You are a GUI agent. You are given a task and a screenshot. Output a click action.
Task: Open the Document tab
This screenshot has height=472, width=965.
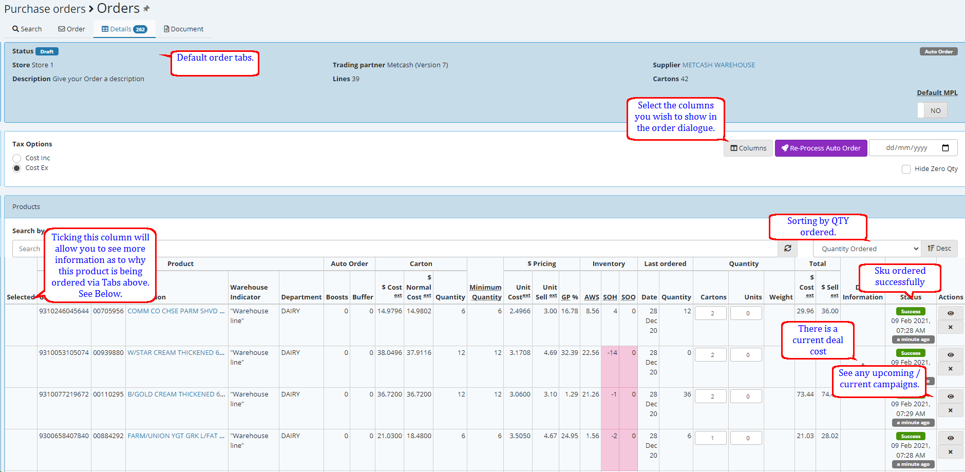pyautogui.click(x=183, y=29)
